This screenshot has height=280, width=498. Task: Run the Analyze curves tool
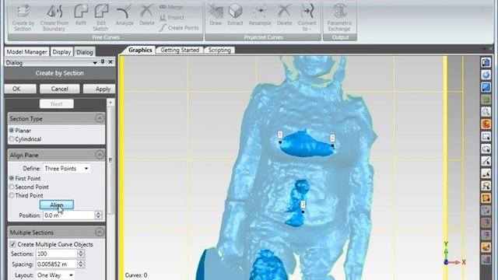(x=124, y=15)
